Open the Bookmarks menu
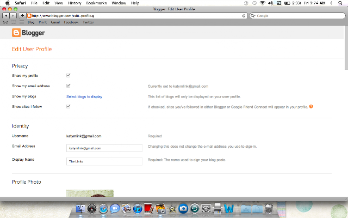Viewport: 348px width, 218px height. (x=96, y=3)
